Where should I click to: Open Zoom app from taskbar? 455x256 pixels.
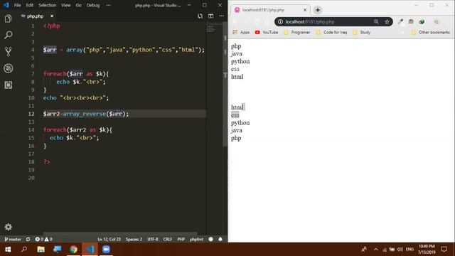click(x=106, y=250)
